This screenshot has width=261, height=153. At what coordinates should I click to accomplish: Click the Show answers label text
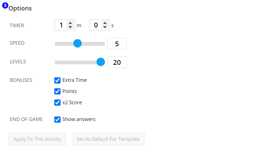pyautogui.click(x=79, y=119)
